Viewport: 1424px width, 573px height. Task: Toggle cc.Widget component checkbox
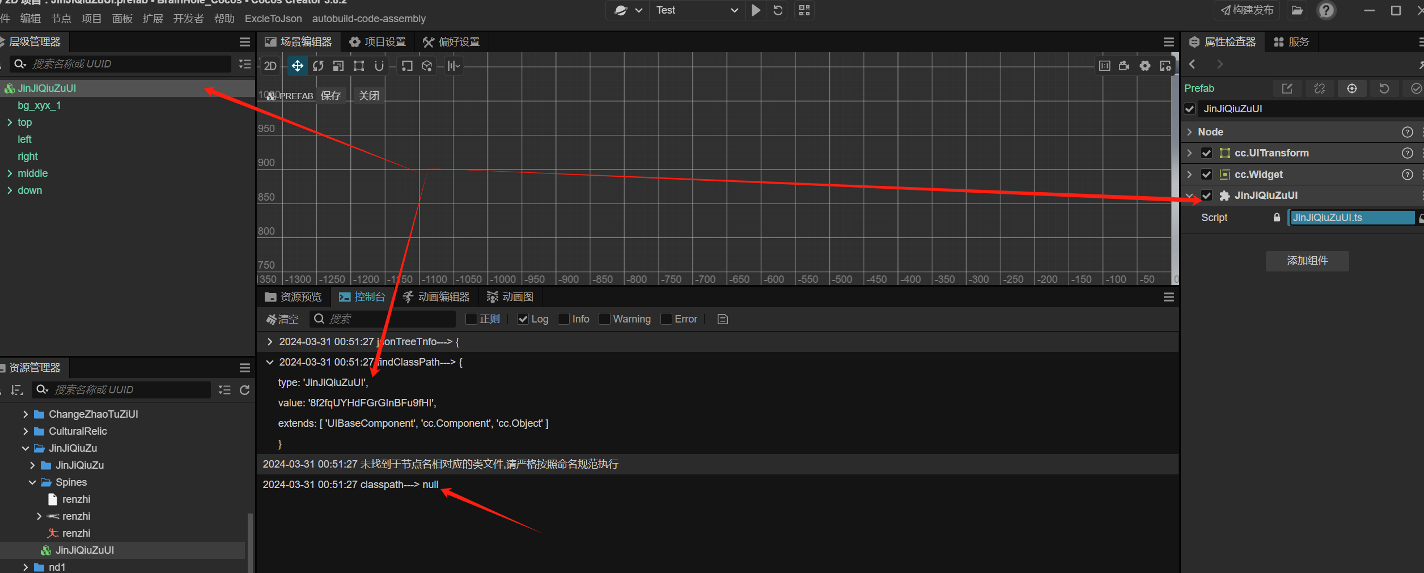pyautogui.click(x=1207, y=175)
